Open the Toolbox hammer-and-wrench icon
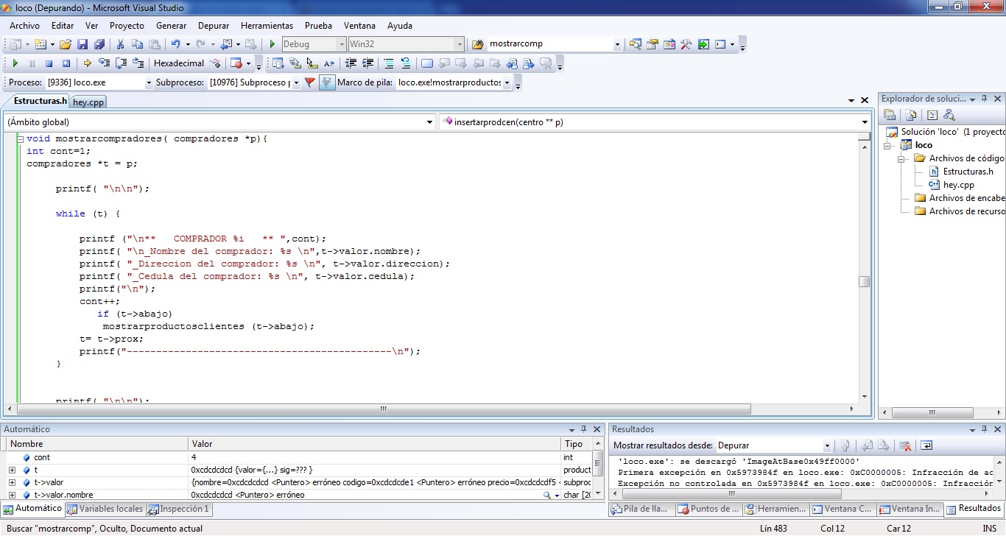This screenshot has width=1006, height=536. (x=686, y=44)
